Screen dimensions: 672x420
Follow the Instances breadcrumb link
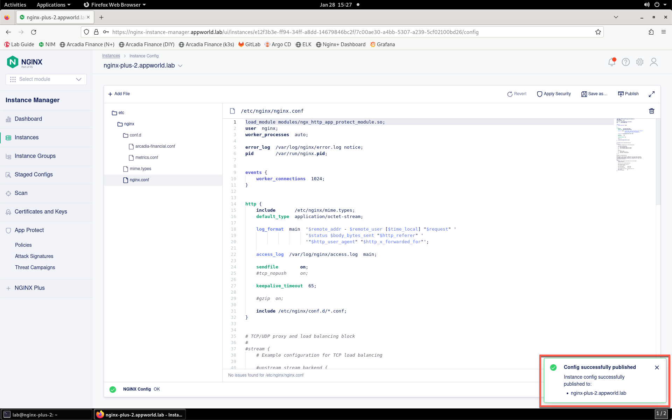point(111,56)
